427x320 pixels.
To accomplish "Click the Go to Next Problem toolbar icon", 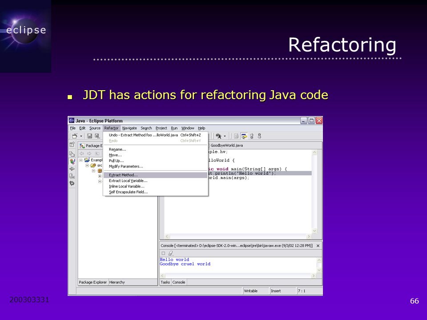I will pyautogui.click(x=252, y=136).
